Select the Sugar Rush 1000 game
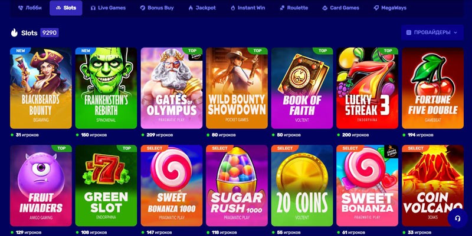Viewport: 472px width, 236px height. point(237,185)
